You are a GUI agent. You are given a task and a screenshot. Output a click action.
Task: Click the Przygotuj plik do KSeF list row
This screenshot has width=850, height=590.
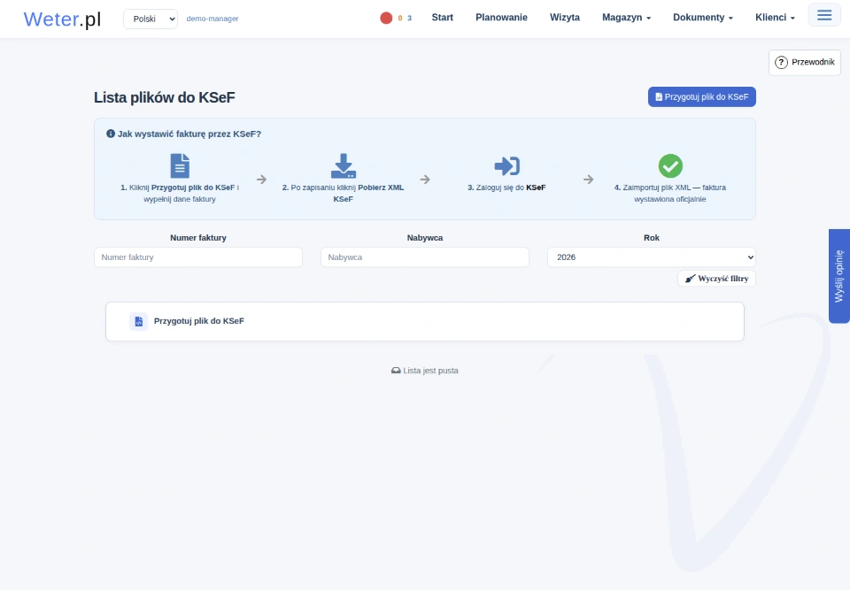tap(424, 321)
